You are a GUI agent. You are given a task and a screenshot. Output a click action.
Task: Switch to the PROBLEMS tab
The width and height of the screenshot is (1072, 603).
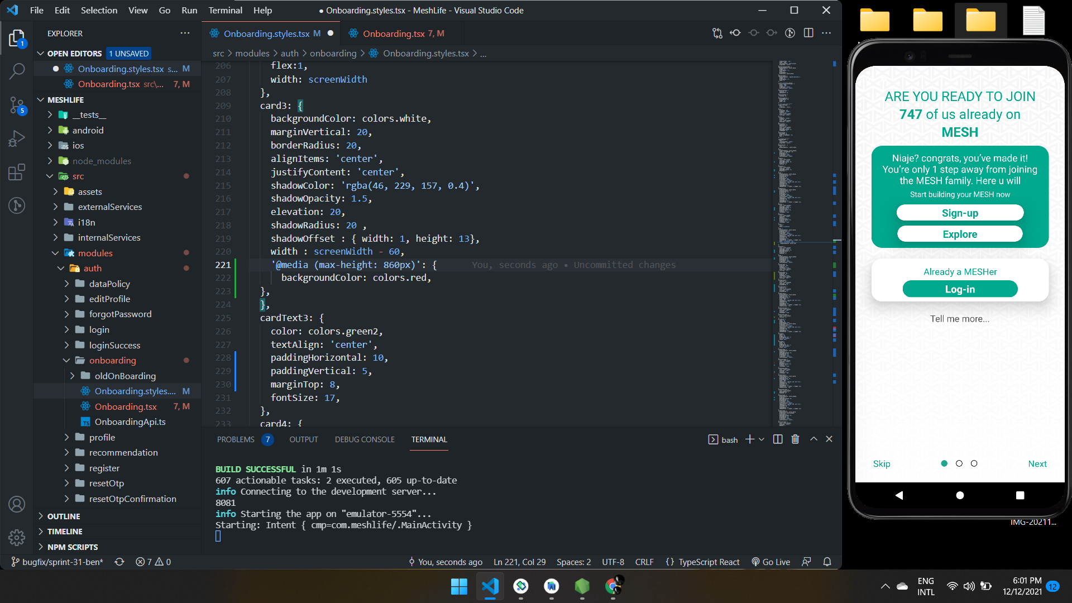235,439
